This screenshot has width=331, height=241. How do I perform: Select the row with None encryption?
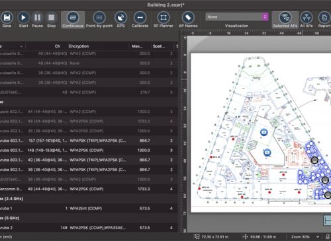coord(88,63)
